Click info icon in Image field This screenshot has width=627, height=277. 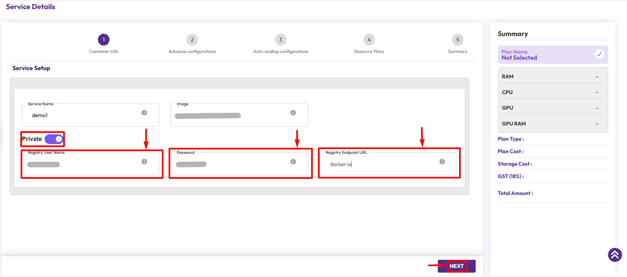click(x=293, y=113)
